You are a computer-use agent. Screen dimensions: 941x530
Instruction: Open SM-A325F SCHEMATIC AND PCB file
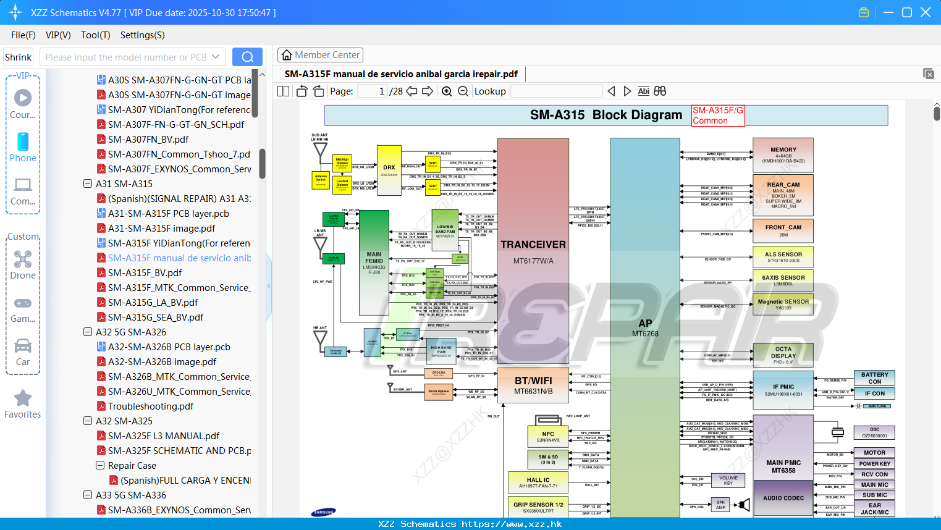tap(179, 450)
